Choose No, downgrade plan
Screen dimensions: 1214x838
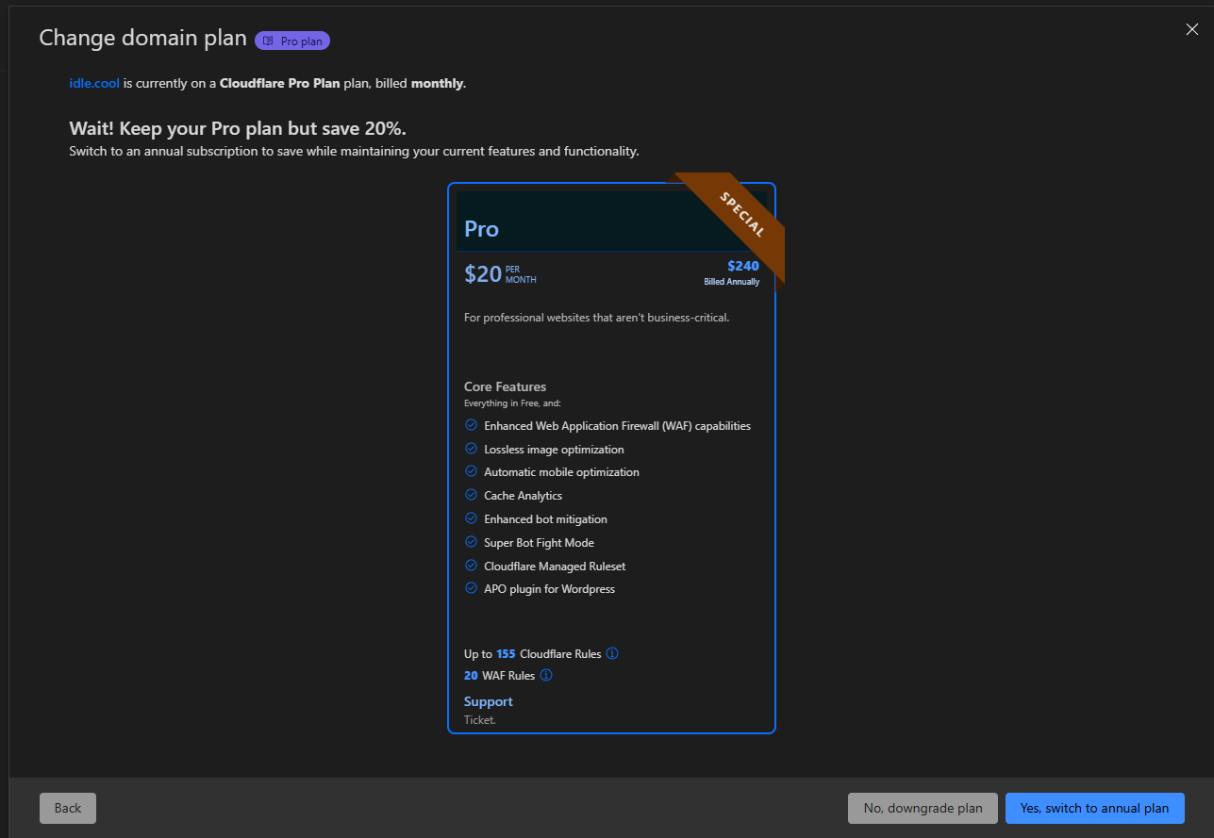coord(923,808)
